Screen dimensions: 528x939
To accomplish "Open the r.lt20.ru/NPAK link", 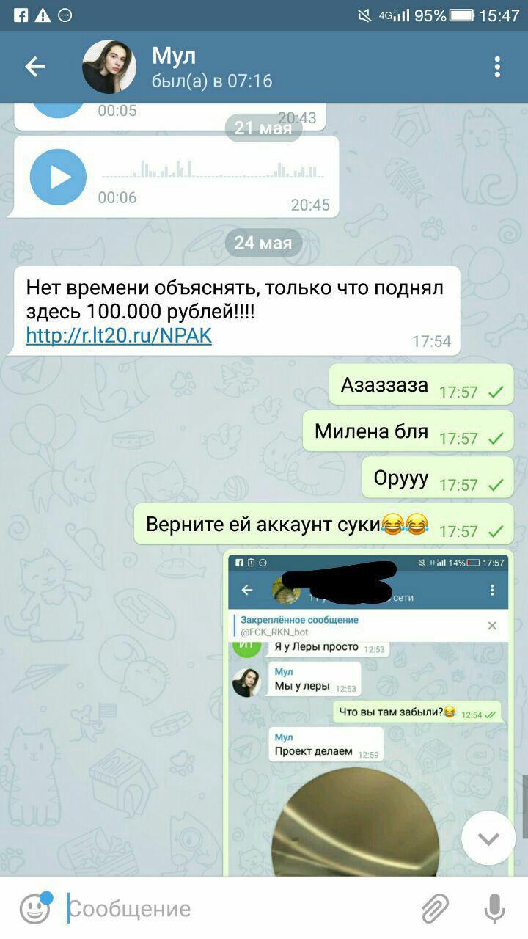I will (119, 336).
